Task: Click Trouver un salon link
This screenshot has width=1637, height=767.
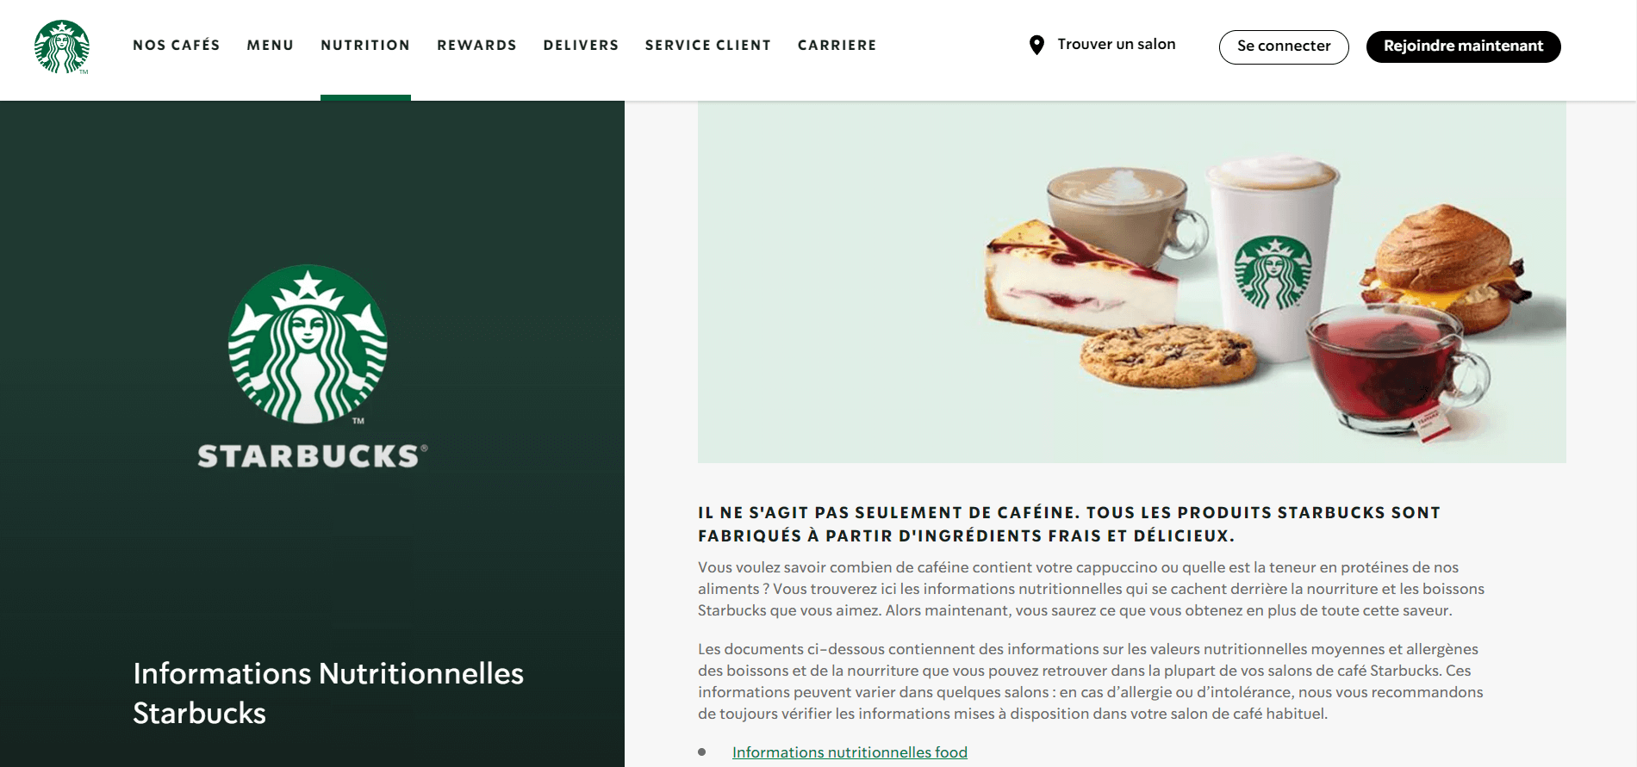Action: pos(1117,44)
